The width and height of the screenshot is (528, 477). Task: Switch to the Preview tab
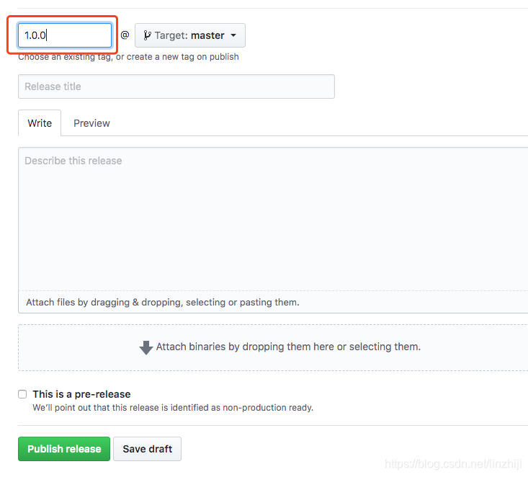pos(91,123)
